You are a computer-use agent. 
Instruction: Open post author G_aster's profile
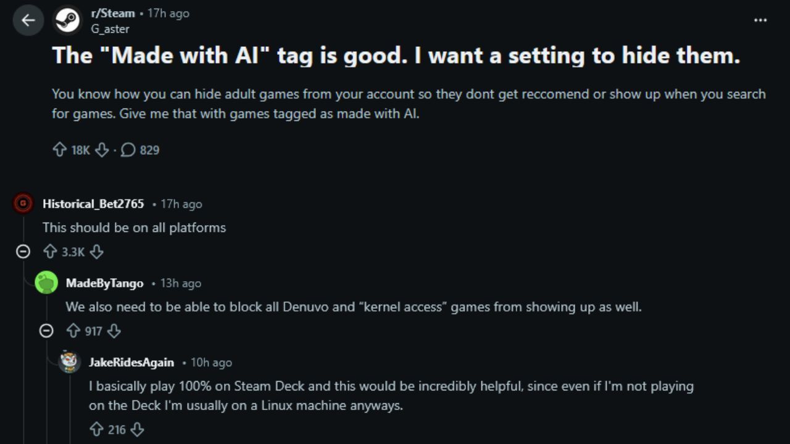click(x=110, y=28)
